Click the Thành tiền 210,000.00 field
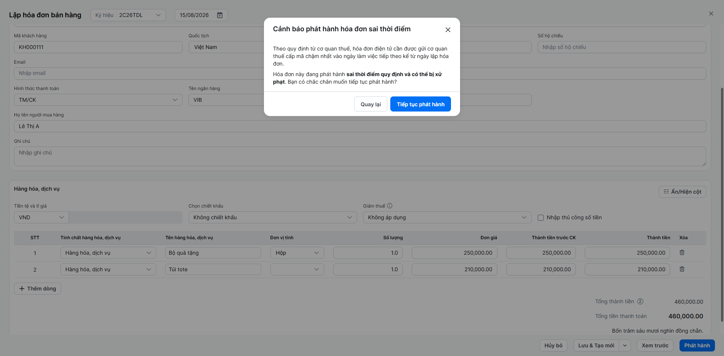 tap(627, 269)
